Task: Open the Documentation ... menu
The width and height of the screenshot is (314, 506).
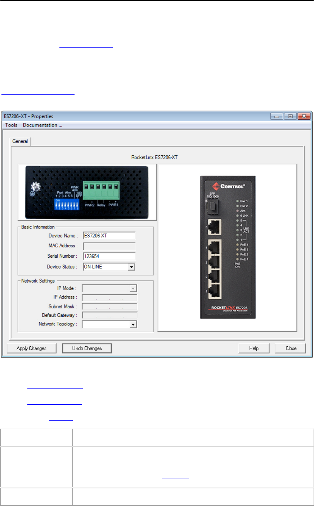Action: [x=42, y=125]
